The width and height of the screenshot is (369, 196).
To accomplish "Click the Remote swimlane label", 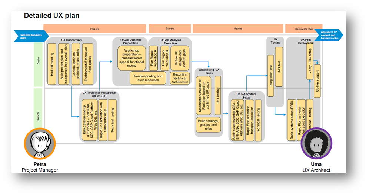I will pyautogui.click(x=38, y=116).
